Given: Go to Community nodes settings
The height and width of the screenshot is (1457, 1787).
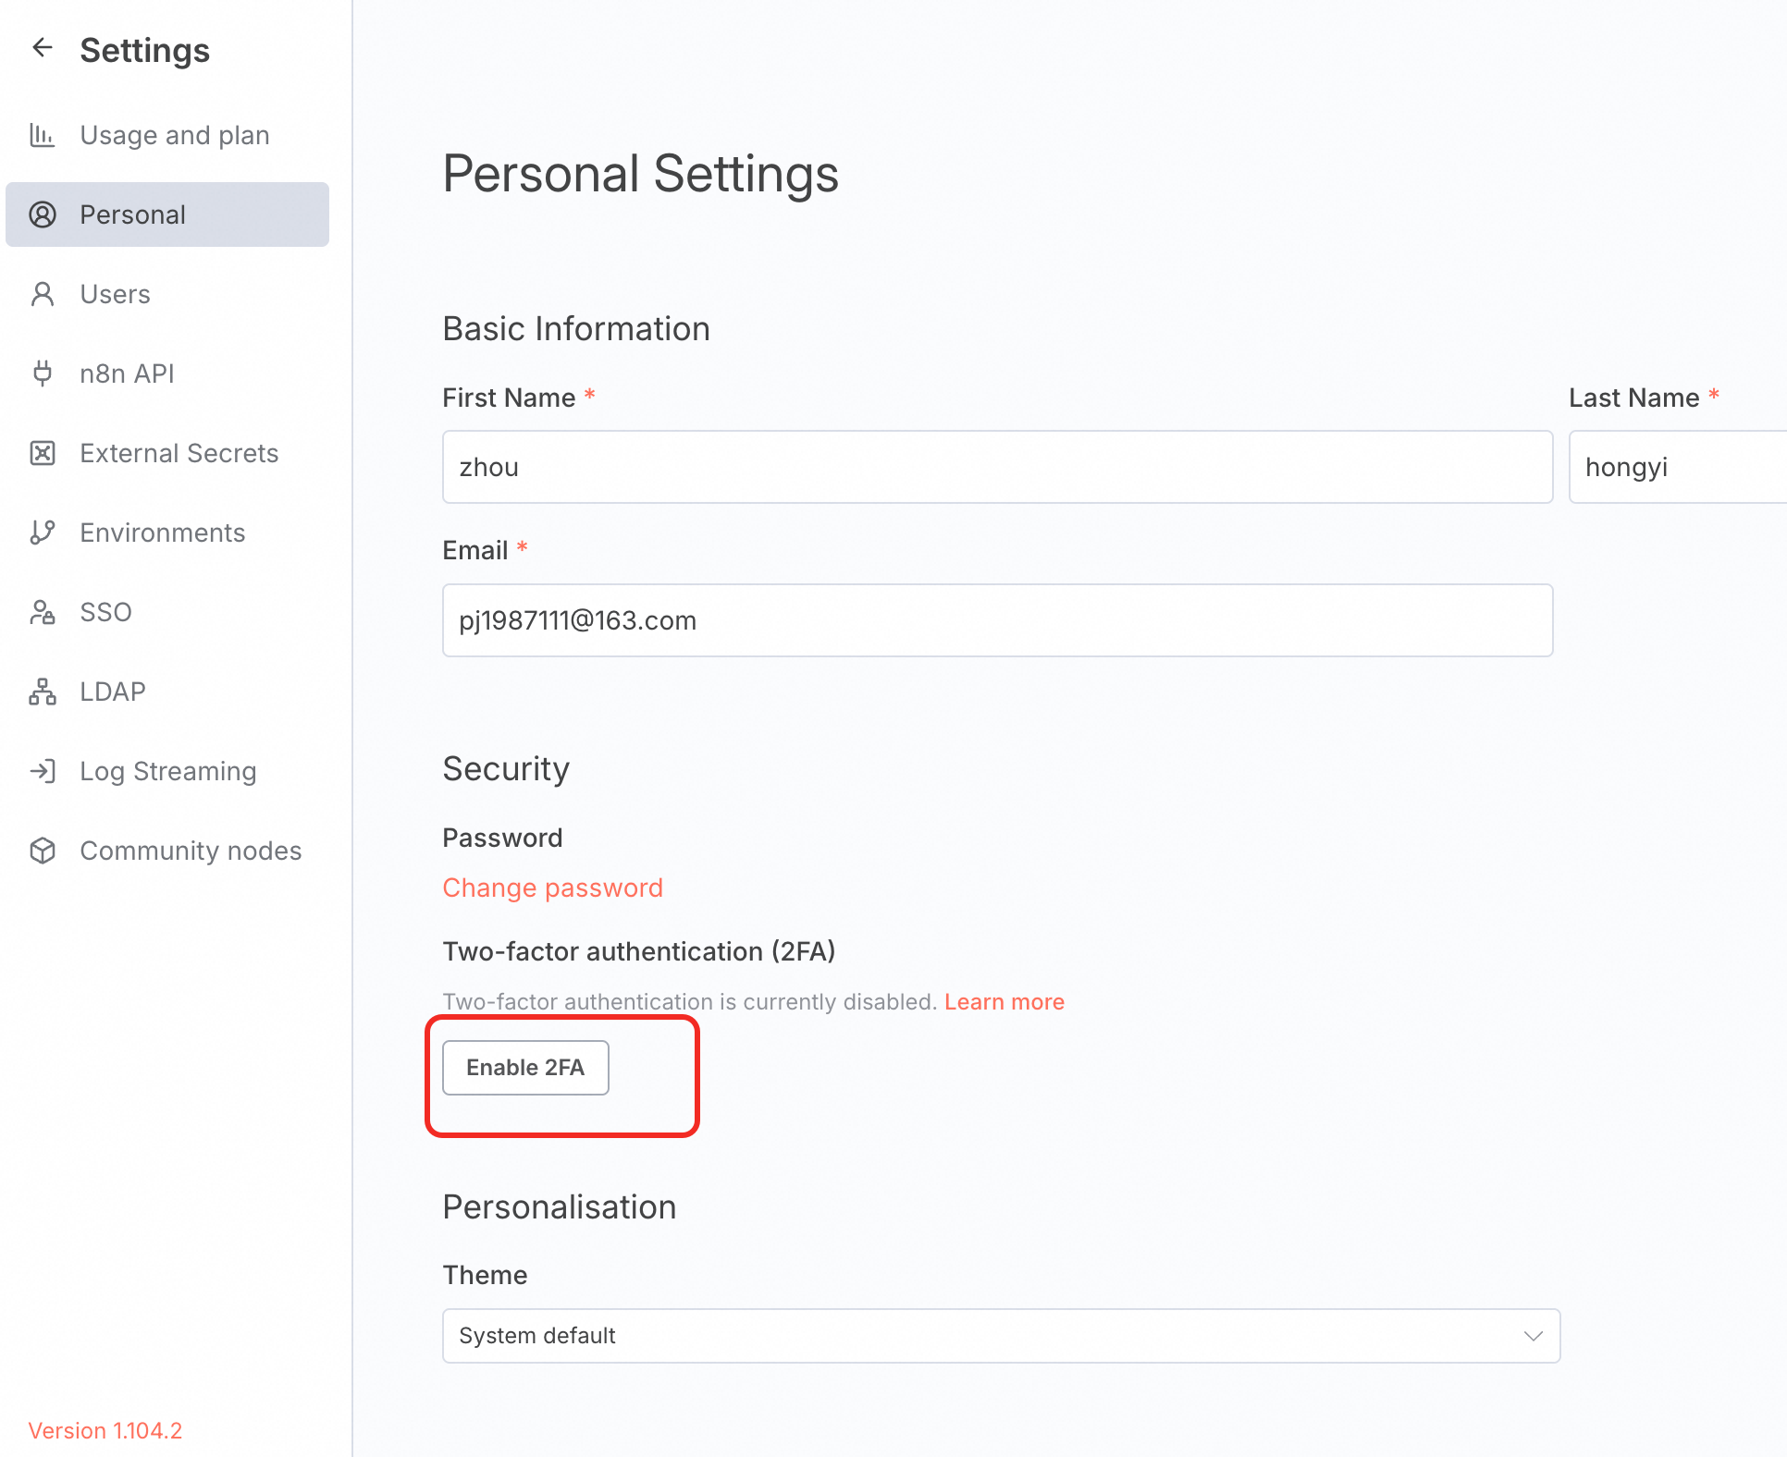Looking at the screenshot, I should click(190, 851).
